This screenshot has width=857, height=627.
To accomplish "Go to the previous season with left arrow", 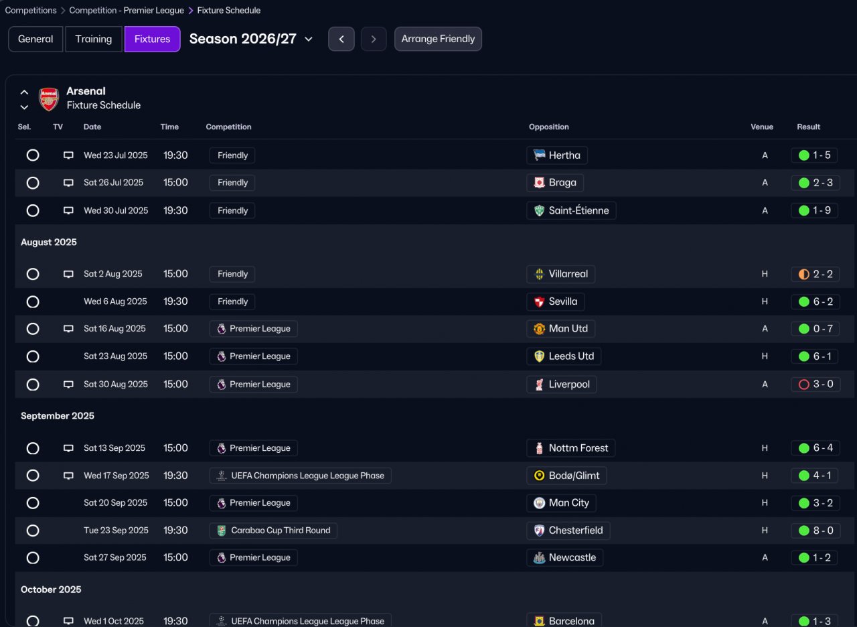I will coord(341,39).
